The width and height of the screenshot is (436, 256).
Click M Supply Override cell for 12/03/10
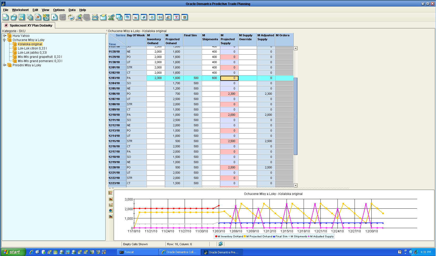247,78
